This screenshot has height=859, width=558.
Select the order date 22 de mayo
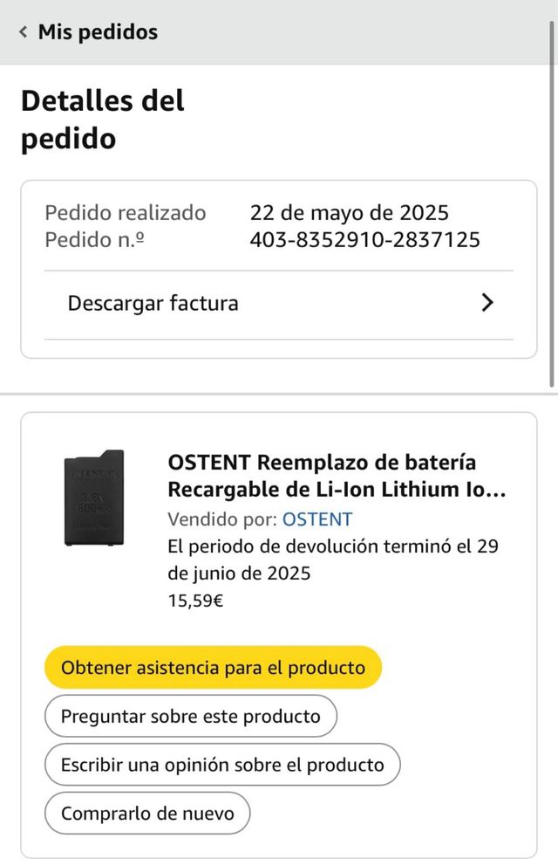(x=349, y=212)
